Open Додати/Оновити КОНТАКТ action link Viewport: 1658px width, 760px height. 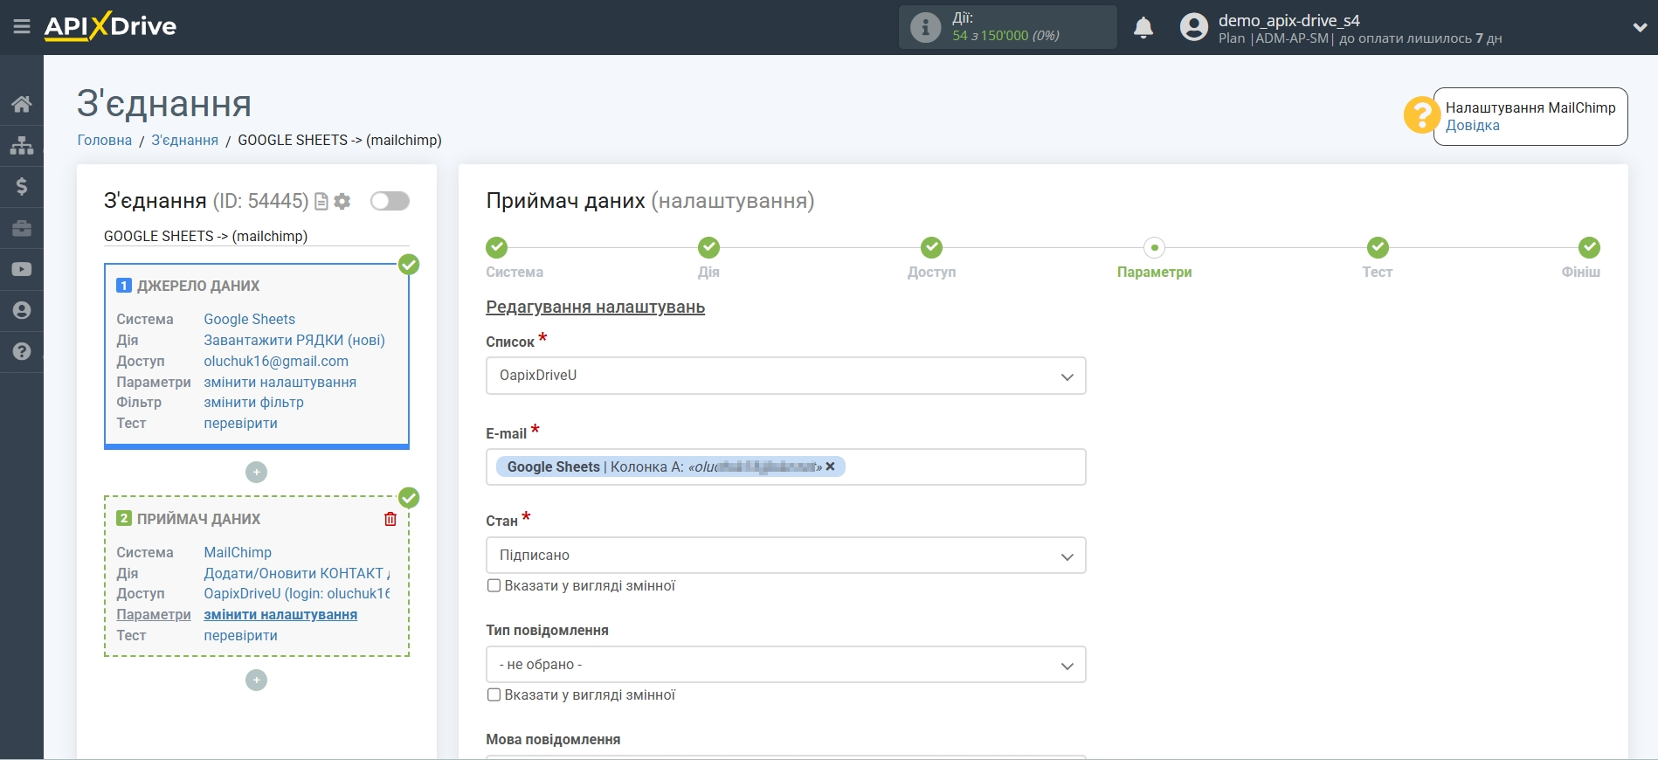[x=297, y=574]
